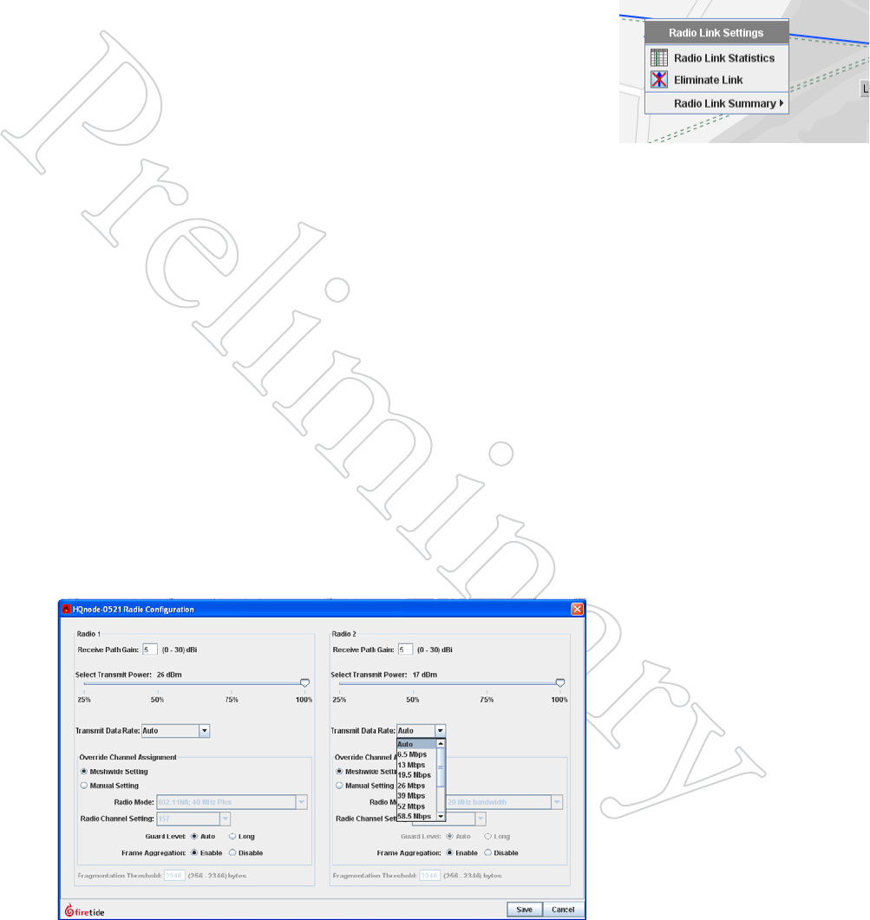The height and width of the screenshot is (920, 870).
Task: Click the title bar icon of Radio Configuration dialog
Action: tap(66, 609)
